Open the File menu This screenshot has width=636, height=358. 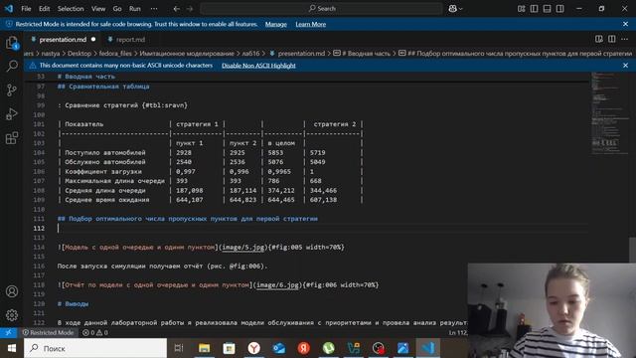pyautogui.click(x=26, y=9)
